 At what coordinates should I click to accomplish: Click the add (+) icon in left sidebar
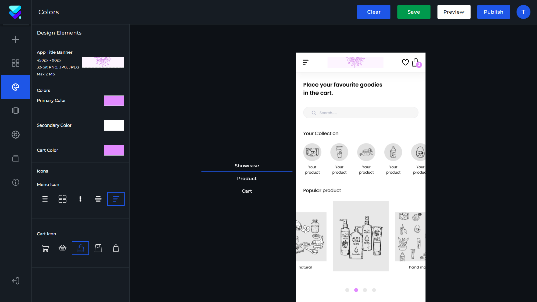coord(15,39)
